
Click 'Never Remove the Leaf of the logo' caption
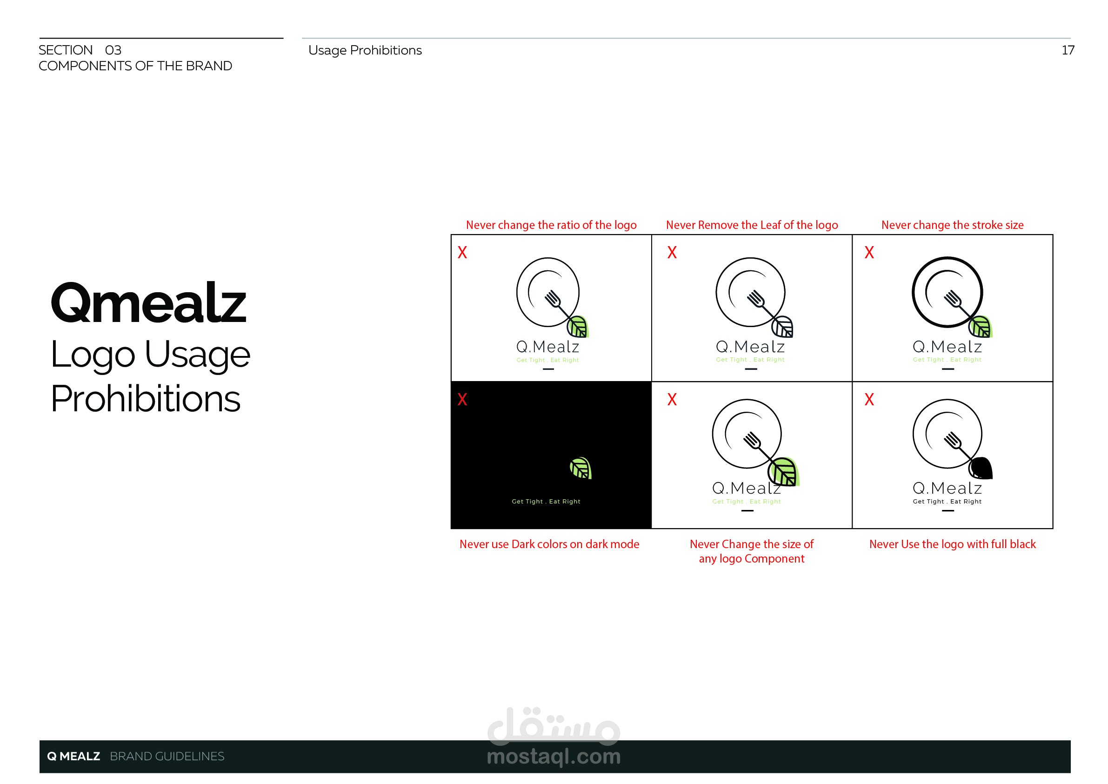(751, 225)
